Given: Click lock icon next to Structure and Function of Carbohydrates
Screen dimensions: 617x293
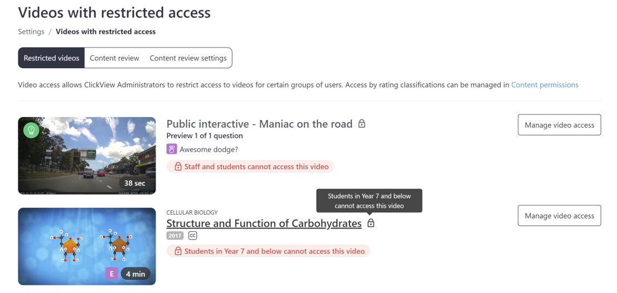Looking at the screenshot, I should 371,223.
